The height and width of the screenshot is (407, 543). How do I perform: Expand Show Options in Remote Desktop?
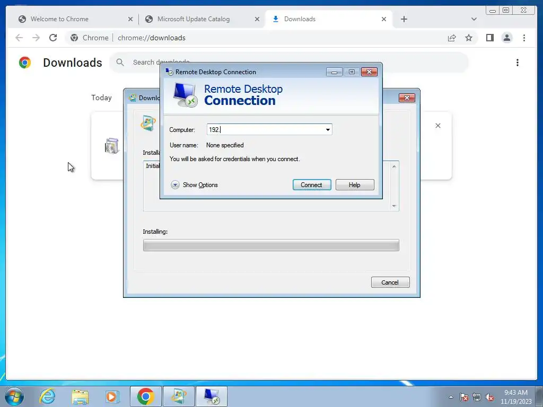[194, 185]
